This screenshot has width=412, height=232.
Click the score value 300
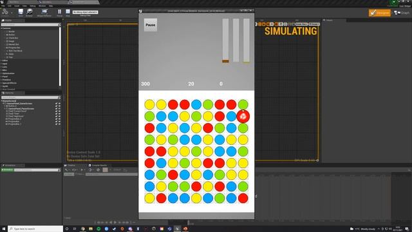tap(145, 84)
